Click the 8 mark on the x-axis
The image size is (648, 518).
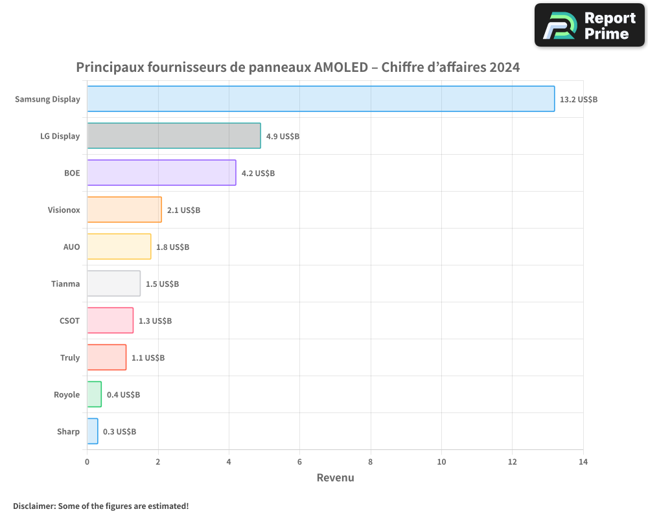pyautogui.click(x=371, y=462)
